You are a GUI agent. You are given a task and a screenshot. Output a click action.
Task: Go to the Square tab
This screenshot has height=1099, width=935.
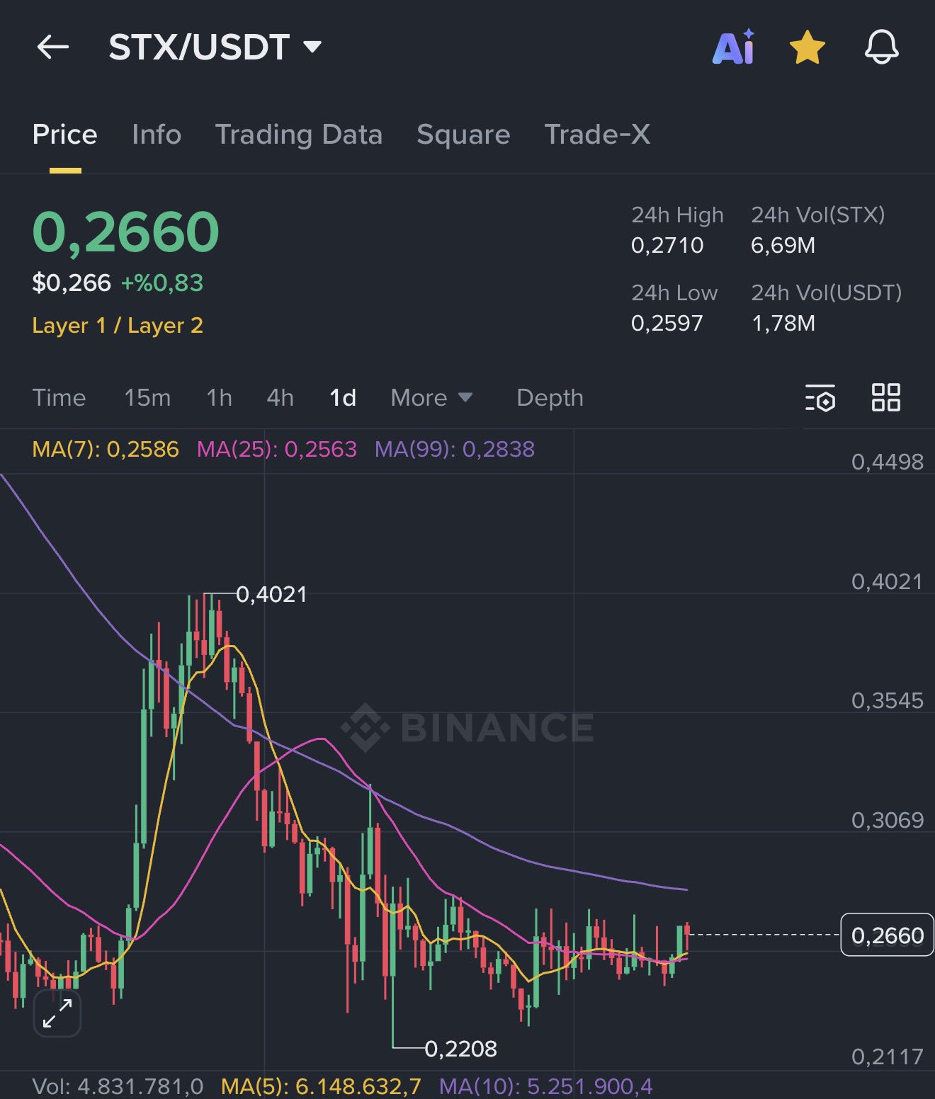click(x=463, y=135)
